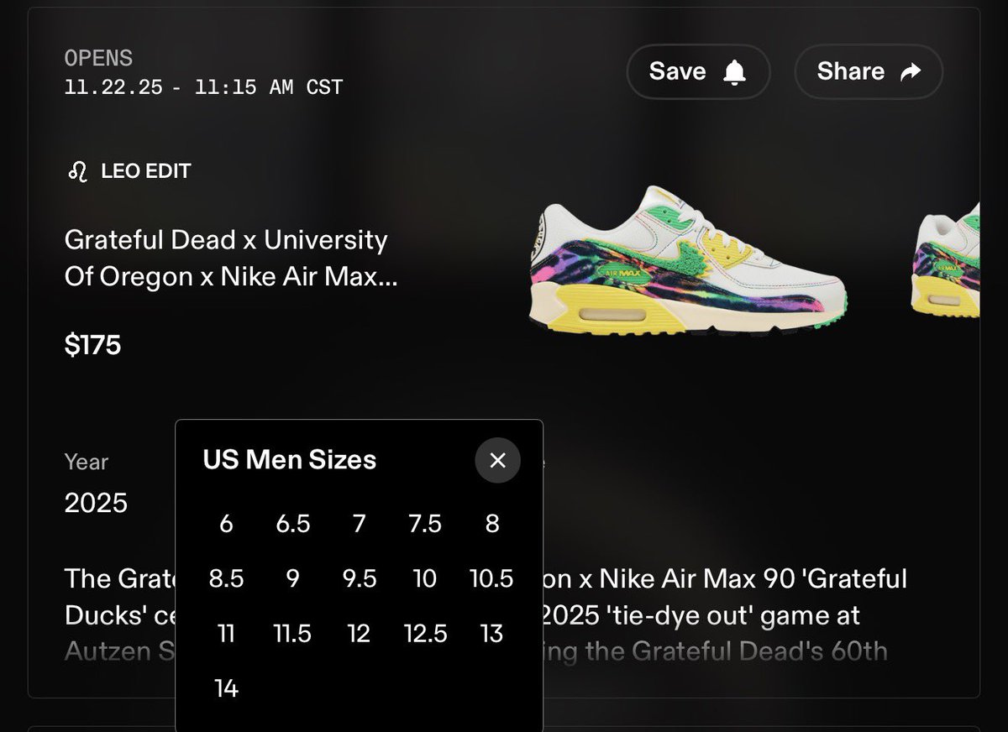Image resolution: width=1008 pixels, height=732 pixels.
Task: Pick size 11
Action: click(x=226, y=633)
